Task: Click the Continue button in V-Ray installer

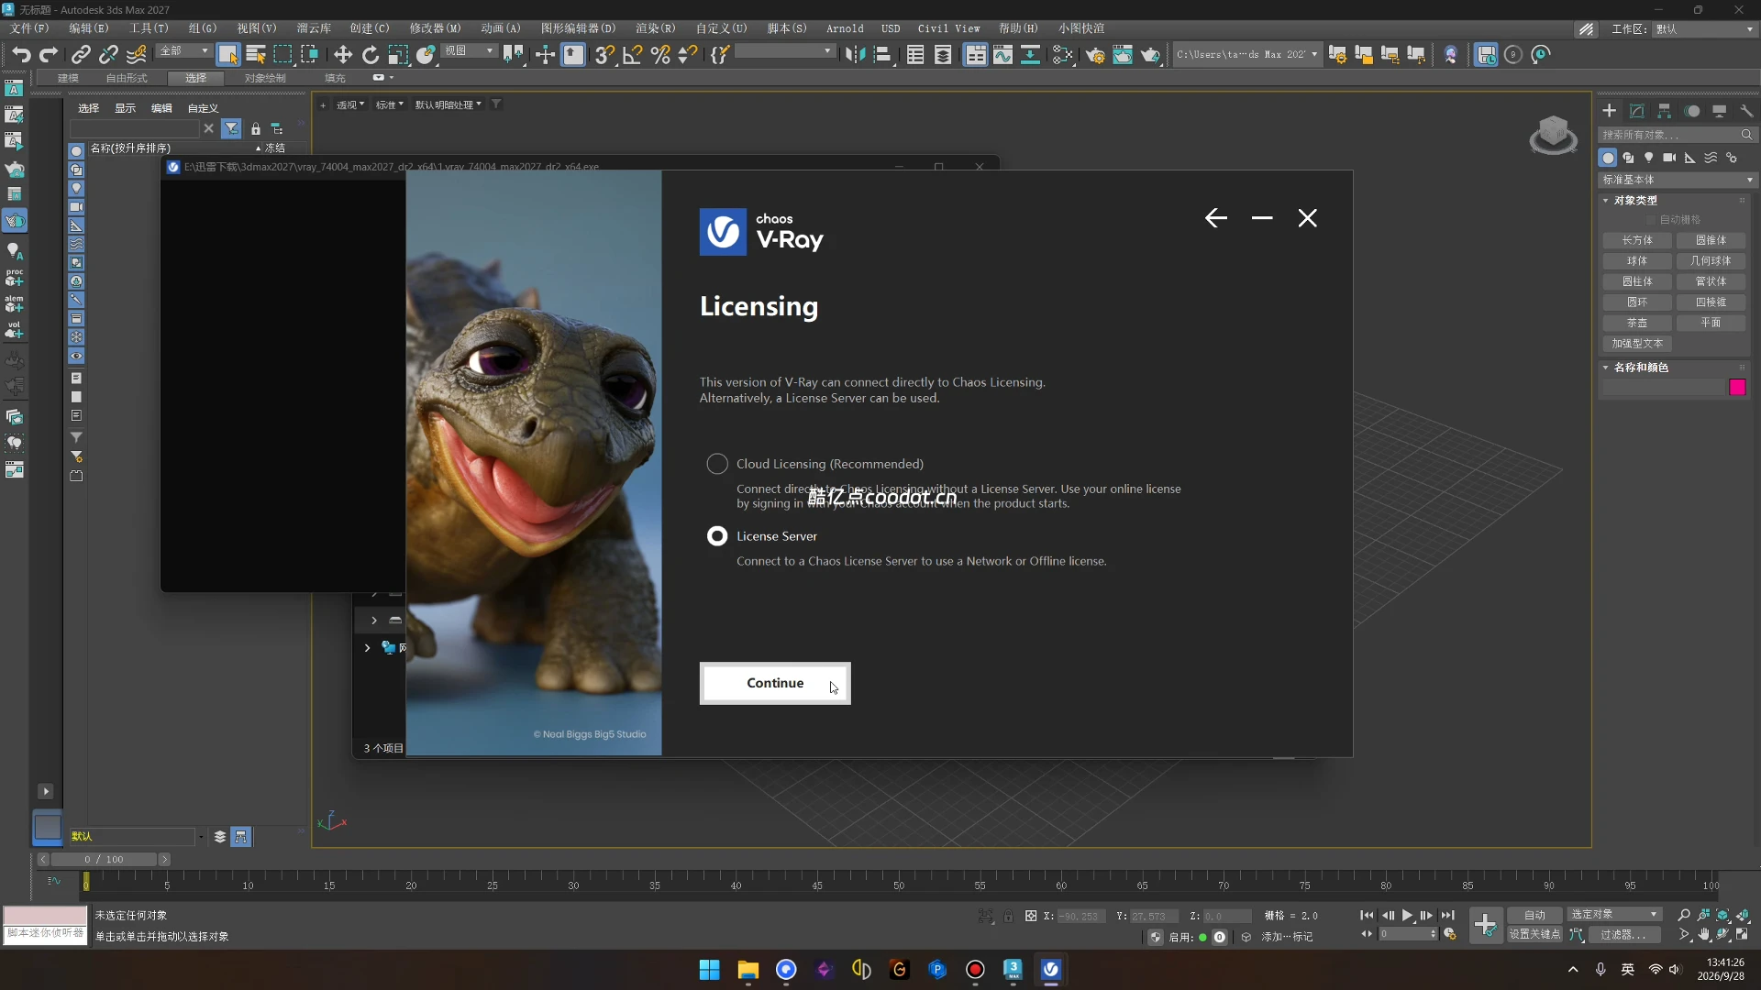Action: coord(775,683)
